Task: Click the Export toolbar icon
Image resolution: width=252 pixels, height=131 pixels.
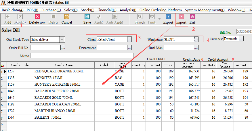Action: click(168, 17)
